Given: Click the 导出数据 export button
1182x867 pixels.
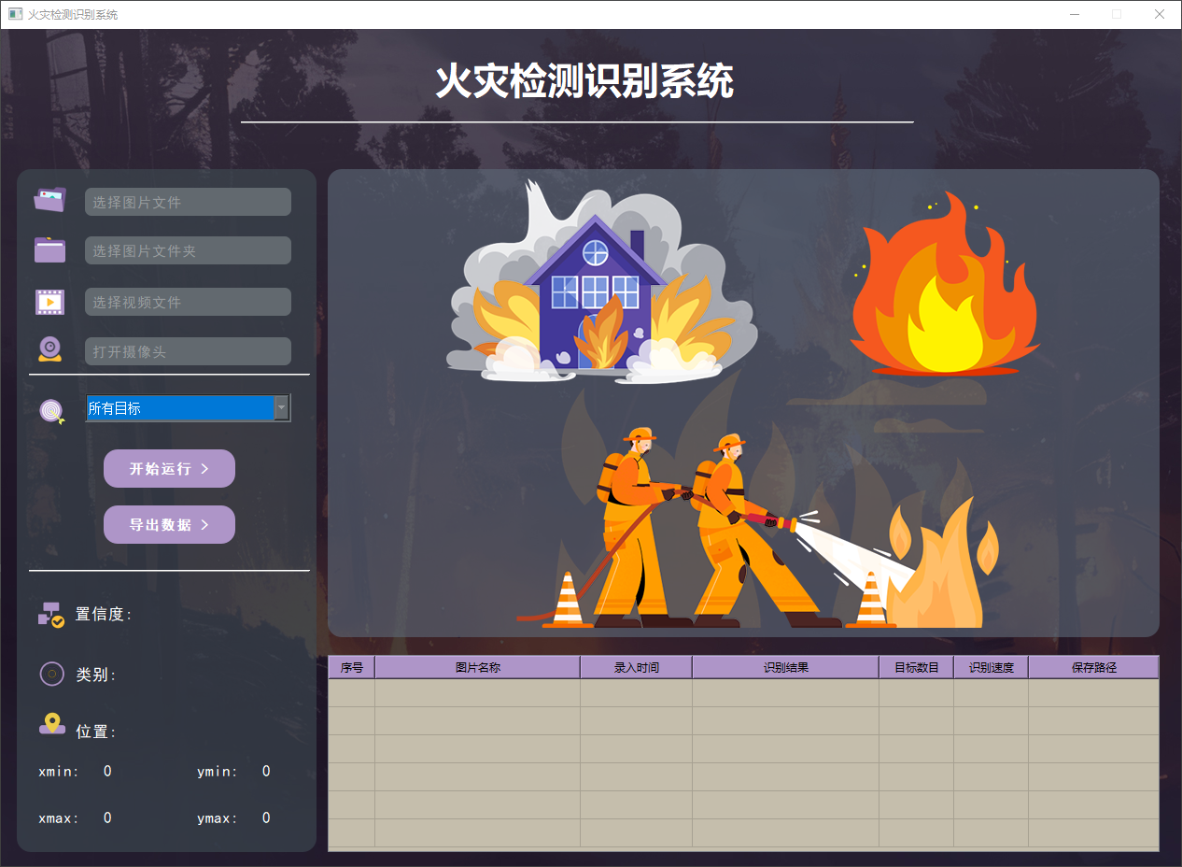Looking at the screenshot, I should [169, 524].
